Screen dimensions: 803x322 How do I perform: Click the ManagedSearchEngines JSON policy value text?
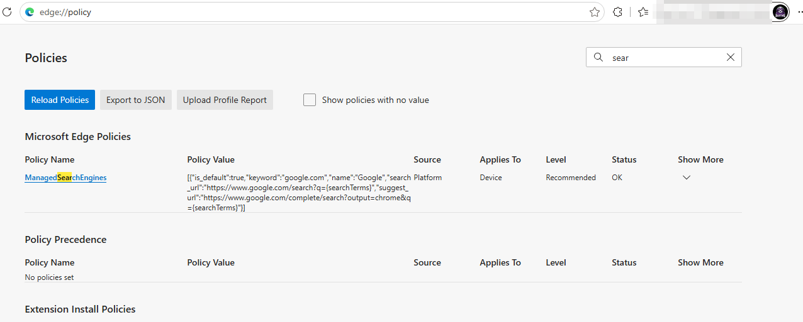[299, 193]
